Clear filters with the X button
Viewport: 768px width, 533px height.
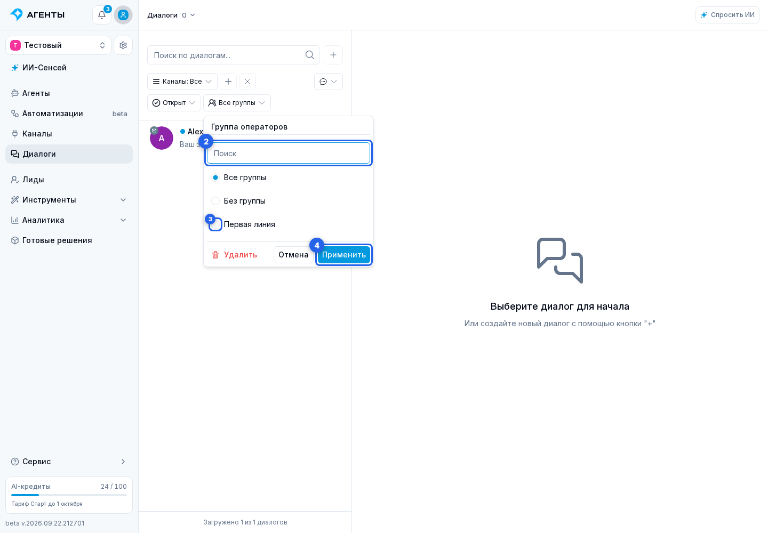tap(247, 82)
